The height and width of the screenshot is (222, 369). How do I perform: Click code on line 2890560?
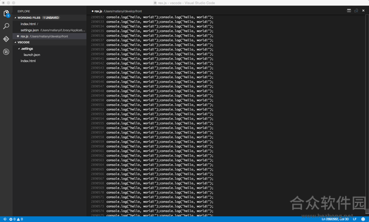click(x=160, y=146)
